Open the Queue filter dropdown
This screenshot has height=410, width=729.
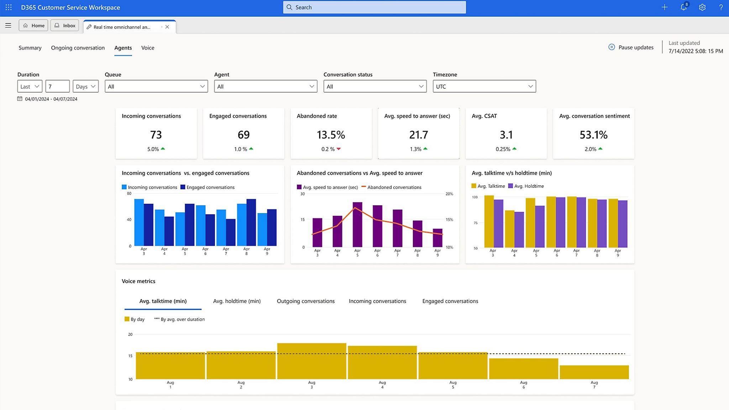click(x=156, y=86)
